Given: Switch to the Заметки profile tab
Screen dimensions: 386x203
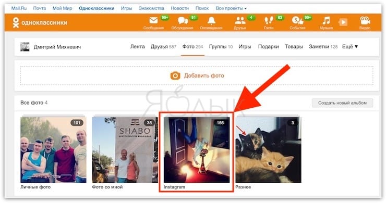Looking at the screenshot, I should click(x=323, y=46).
